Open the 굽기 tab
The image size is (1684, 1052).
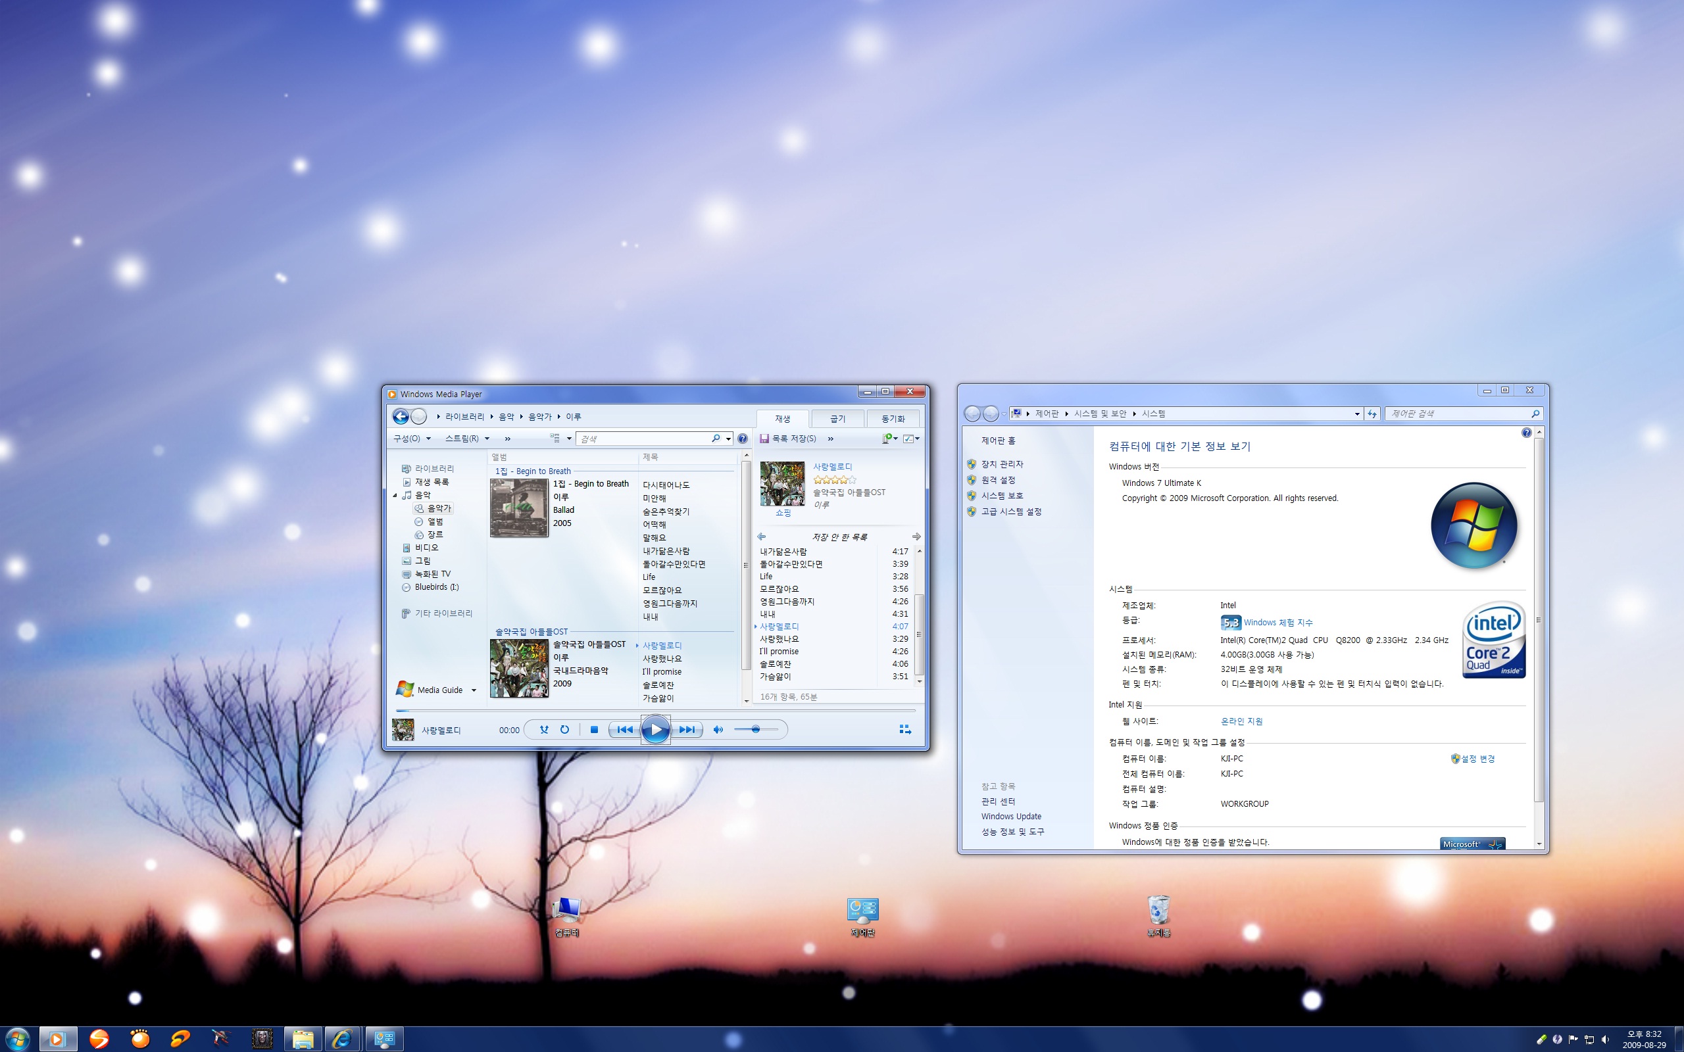click(838, 419)
